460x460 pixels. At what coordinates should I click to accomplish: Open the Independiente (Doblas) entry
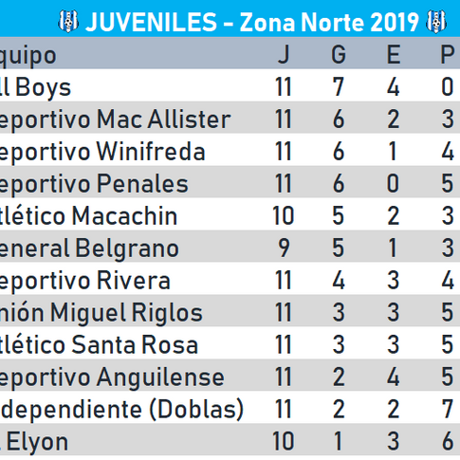(122, 410)
